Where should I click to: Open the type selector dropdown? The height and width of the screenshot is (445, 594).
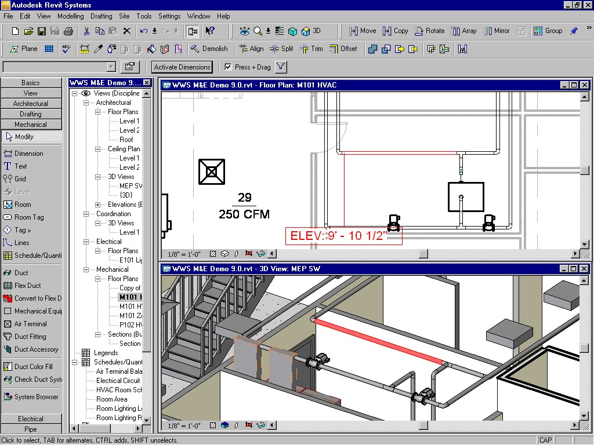coord(111,67)
